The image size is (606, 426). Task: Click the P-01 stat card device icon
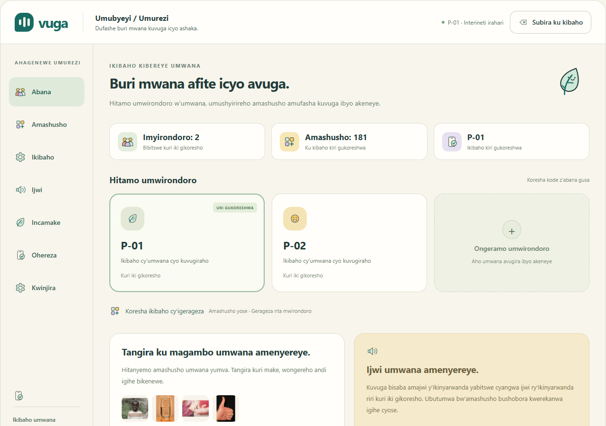pyautogui.click(x=452, y=142)
